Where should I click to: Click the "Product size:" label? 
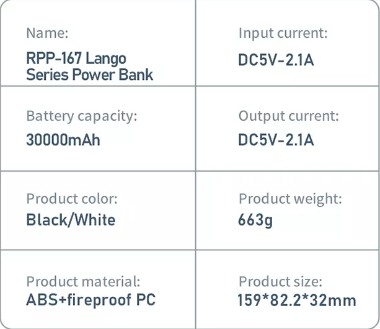coord(280,281)
